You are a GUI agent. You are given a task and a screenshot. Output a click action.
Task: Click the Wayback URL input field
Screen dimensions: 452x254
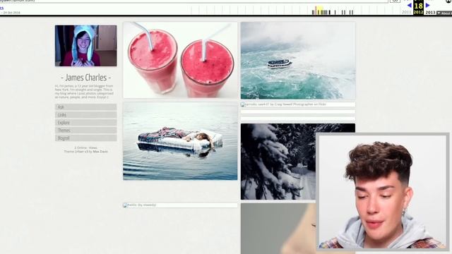pyautogui.click(x=194, y=1)
